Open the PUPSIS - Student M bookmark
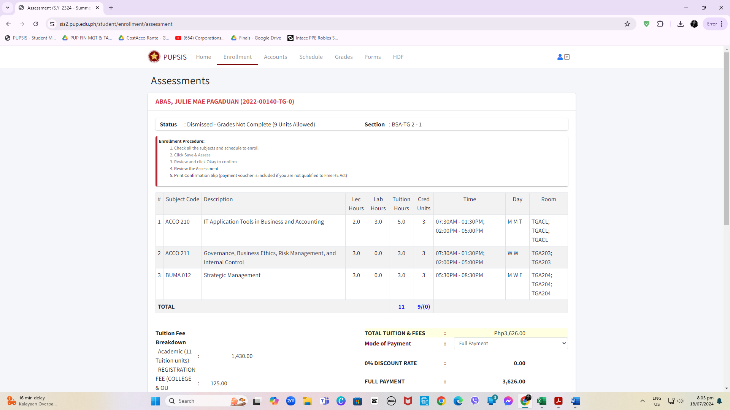This screenshot has width=730, height=410. (30, 38)
